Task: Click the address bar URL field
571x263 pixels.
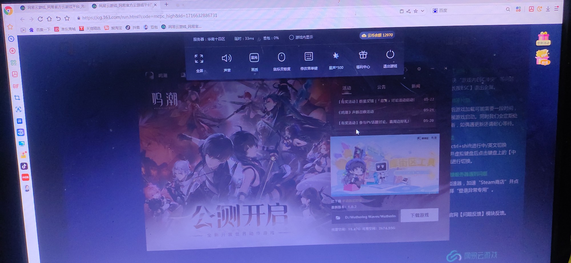Action: coord(150,16)
